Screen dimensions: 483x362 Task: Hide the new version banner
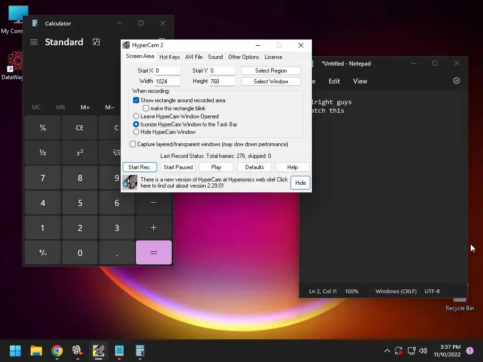coord(300,182)
